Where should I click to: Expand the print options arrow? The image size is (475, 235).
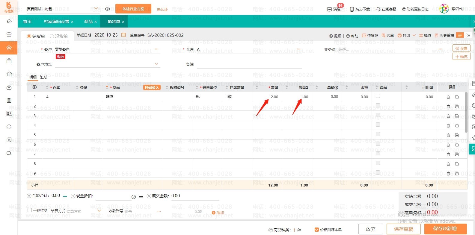click(x=414, y=35)
